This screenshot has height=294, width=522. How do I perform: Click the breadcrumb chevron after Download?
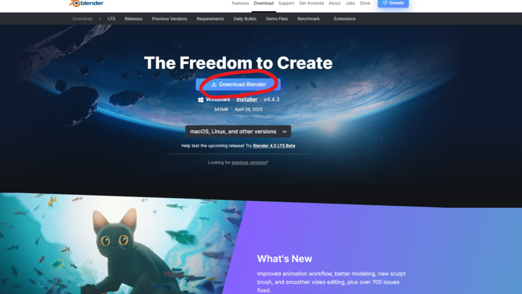(x=100, y=19)
